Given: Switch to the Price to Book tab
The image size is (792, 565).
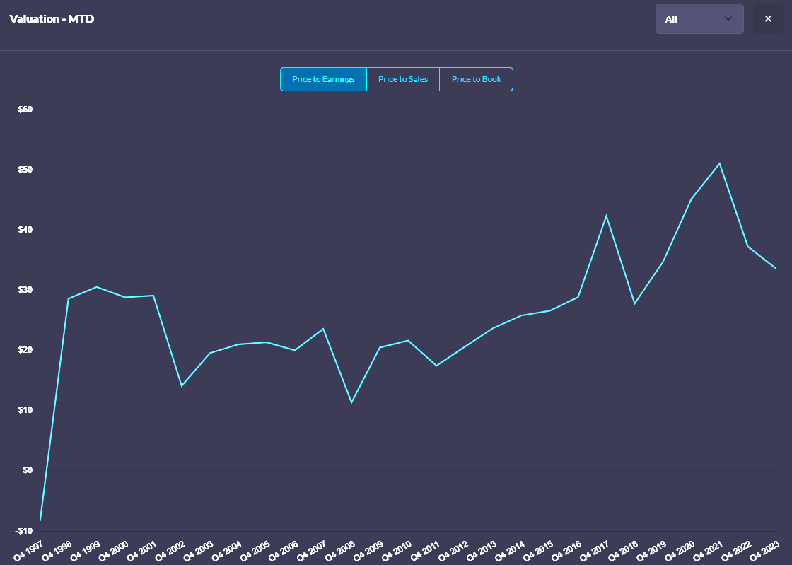Looking at the screenshot, I should (x=476, y=79).
